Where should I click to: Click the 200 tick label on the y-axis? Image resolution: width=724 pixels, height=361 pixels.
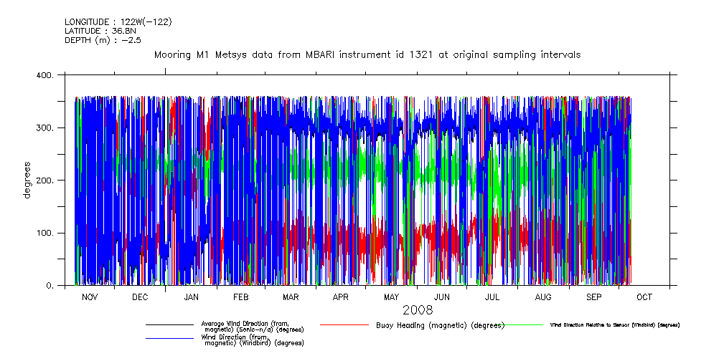[x=44, y=180]
